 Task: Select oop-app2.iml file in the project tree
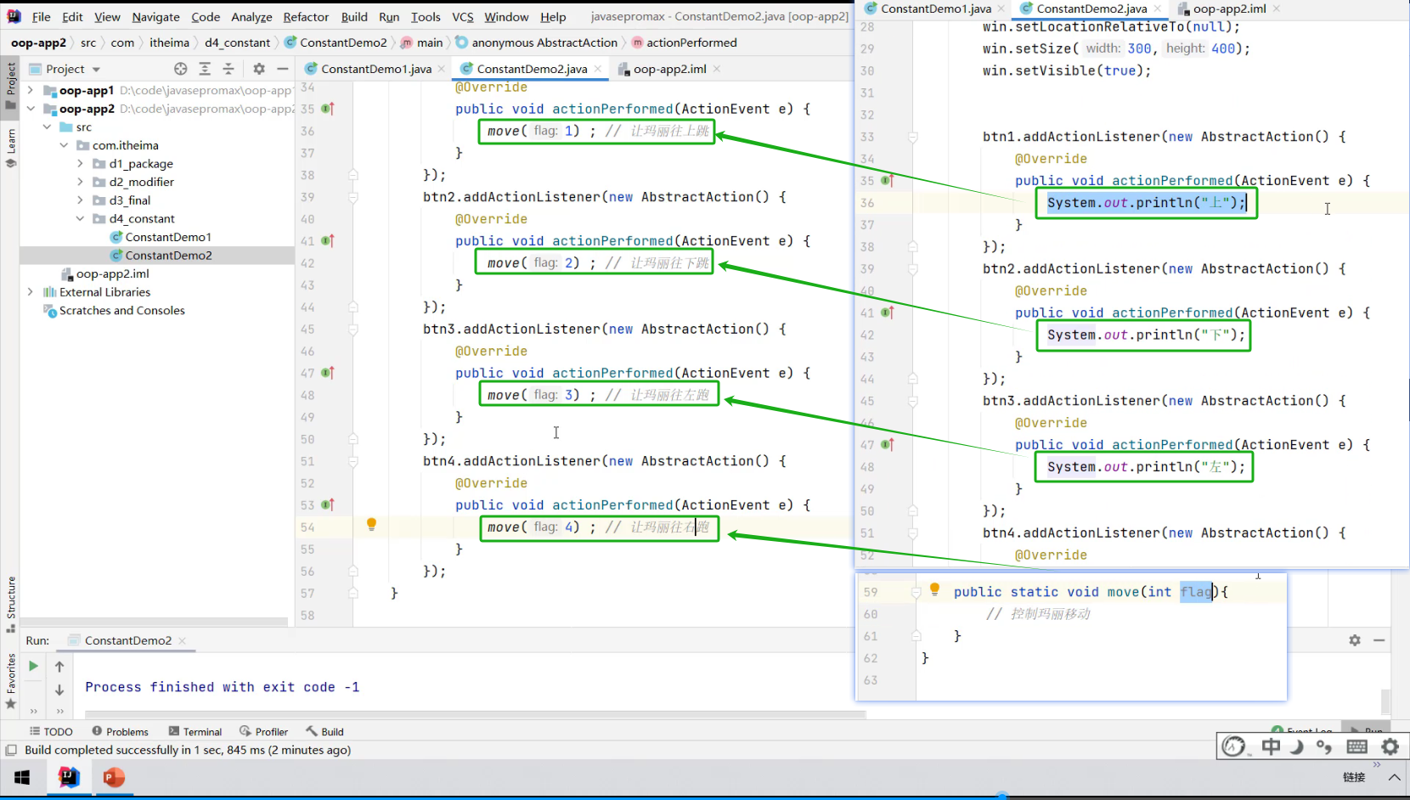click(112, 273)
